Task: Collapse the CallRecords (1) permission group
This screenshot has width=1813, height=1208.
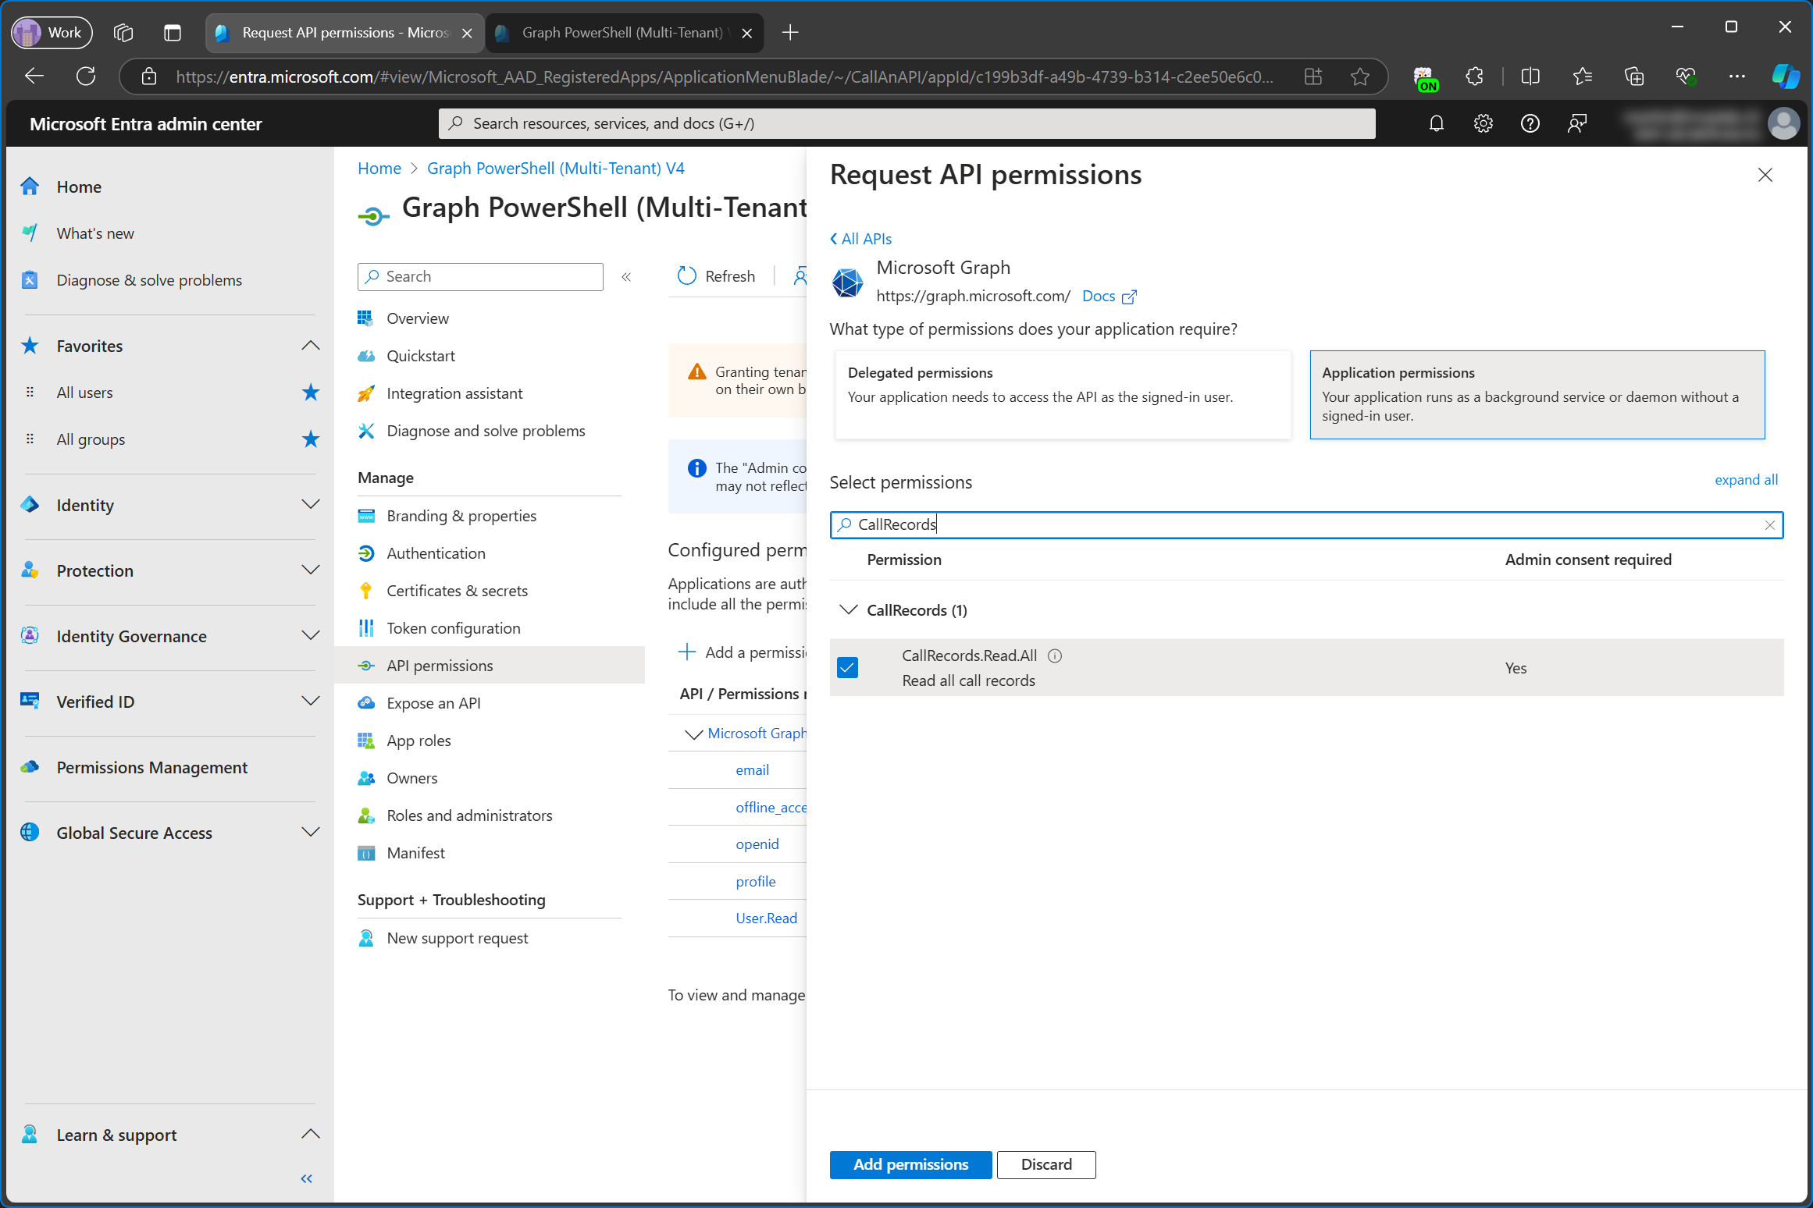Action: (849, 609)
